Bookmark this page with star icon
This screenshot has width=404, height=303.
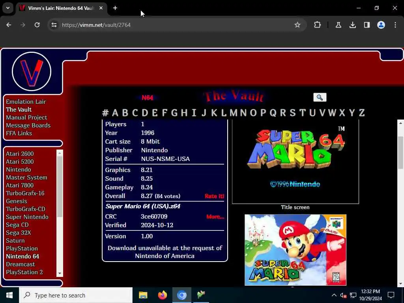click(297, 25)
